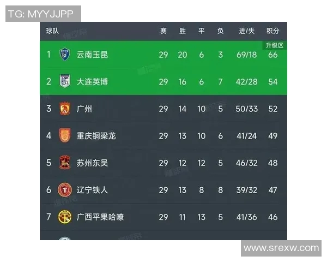Image resolution: width=327 pixels, height=262 pixels.
Task: Click the partially visible eighth team logo
Action: pyautogui.click(x=65, y=239)
